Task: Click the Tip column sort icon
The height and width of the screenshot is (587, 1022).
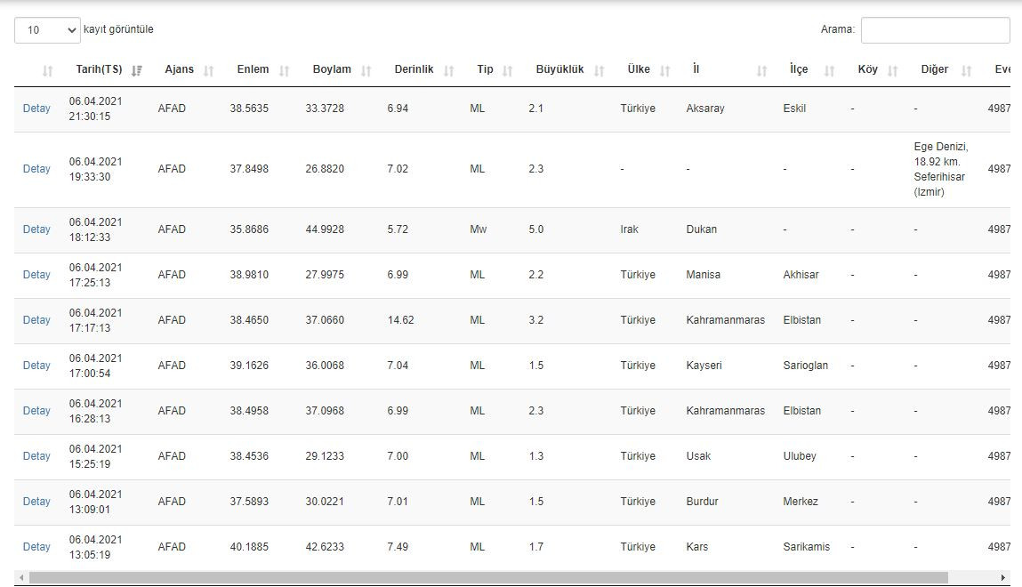Action: [508, 70]
